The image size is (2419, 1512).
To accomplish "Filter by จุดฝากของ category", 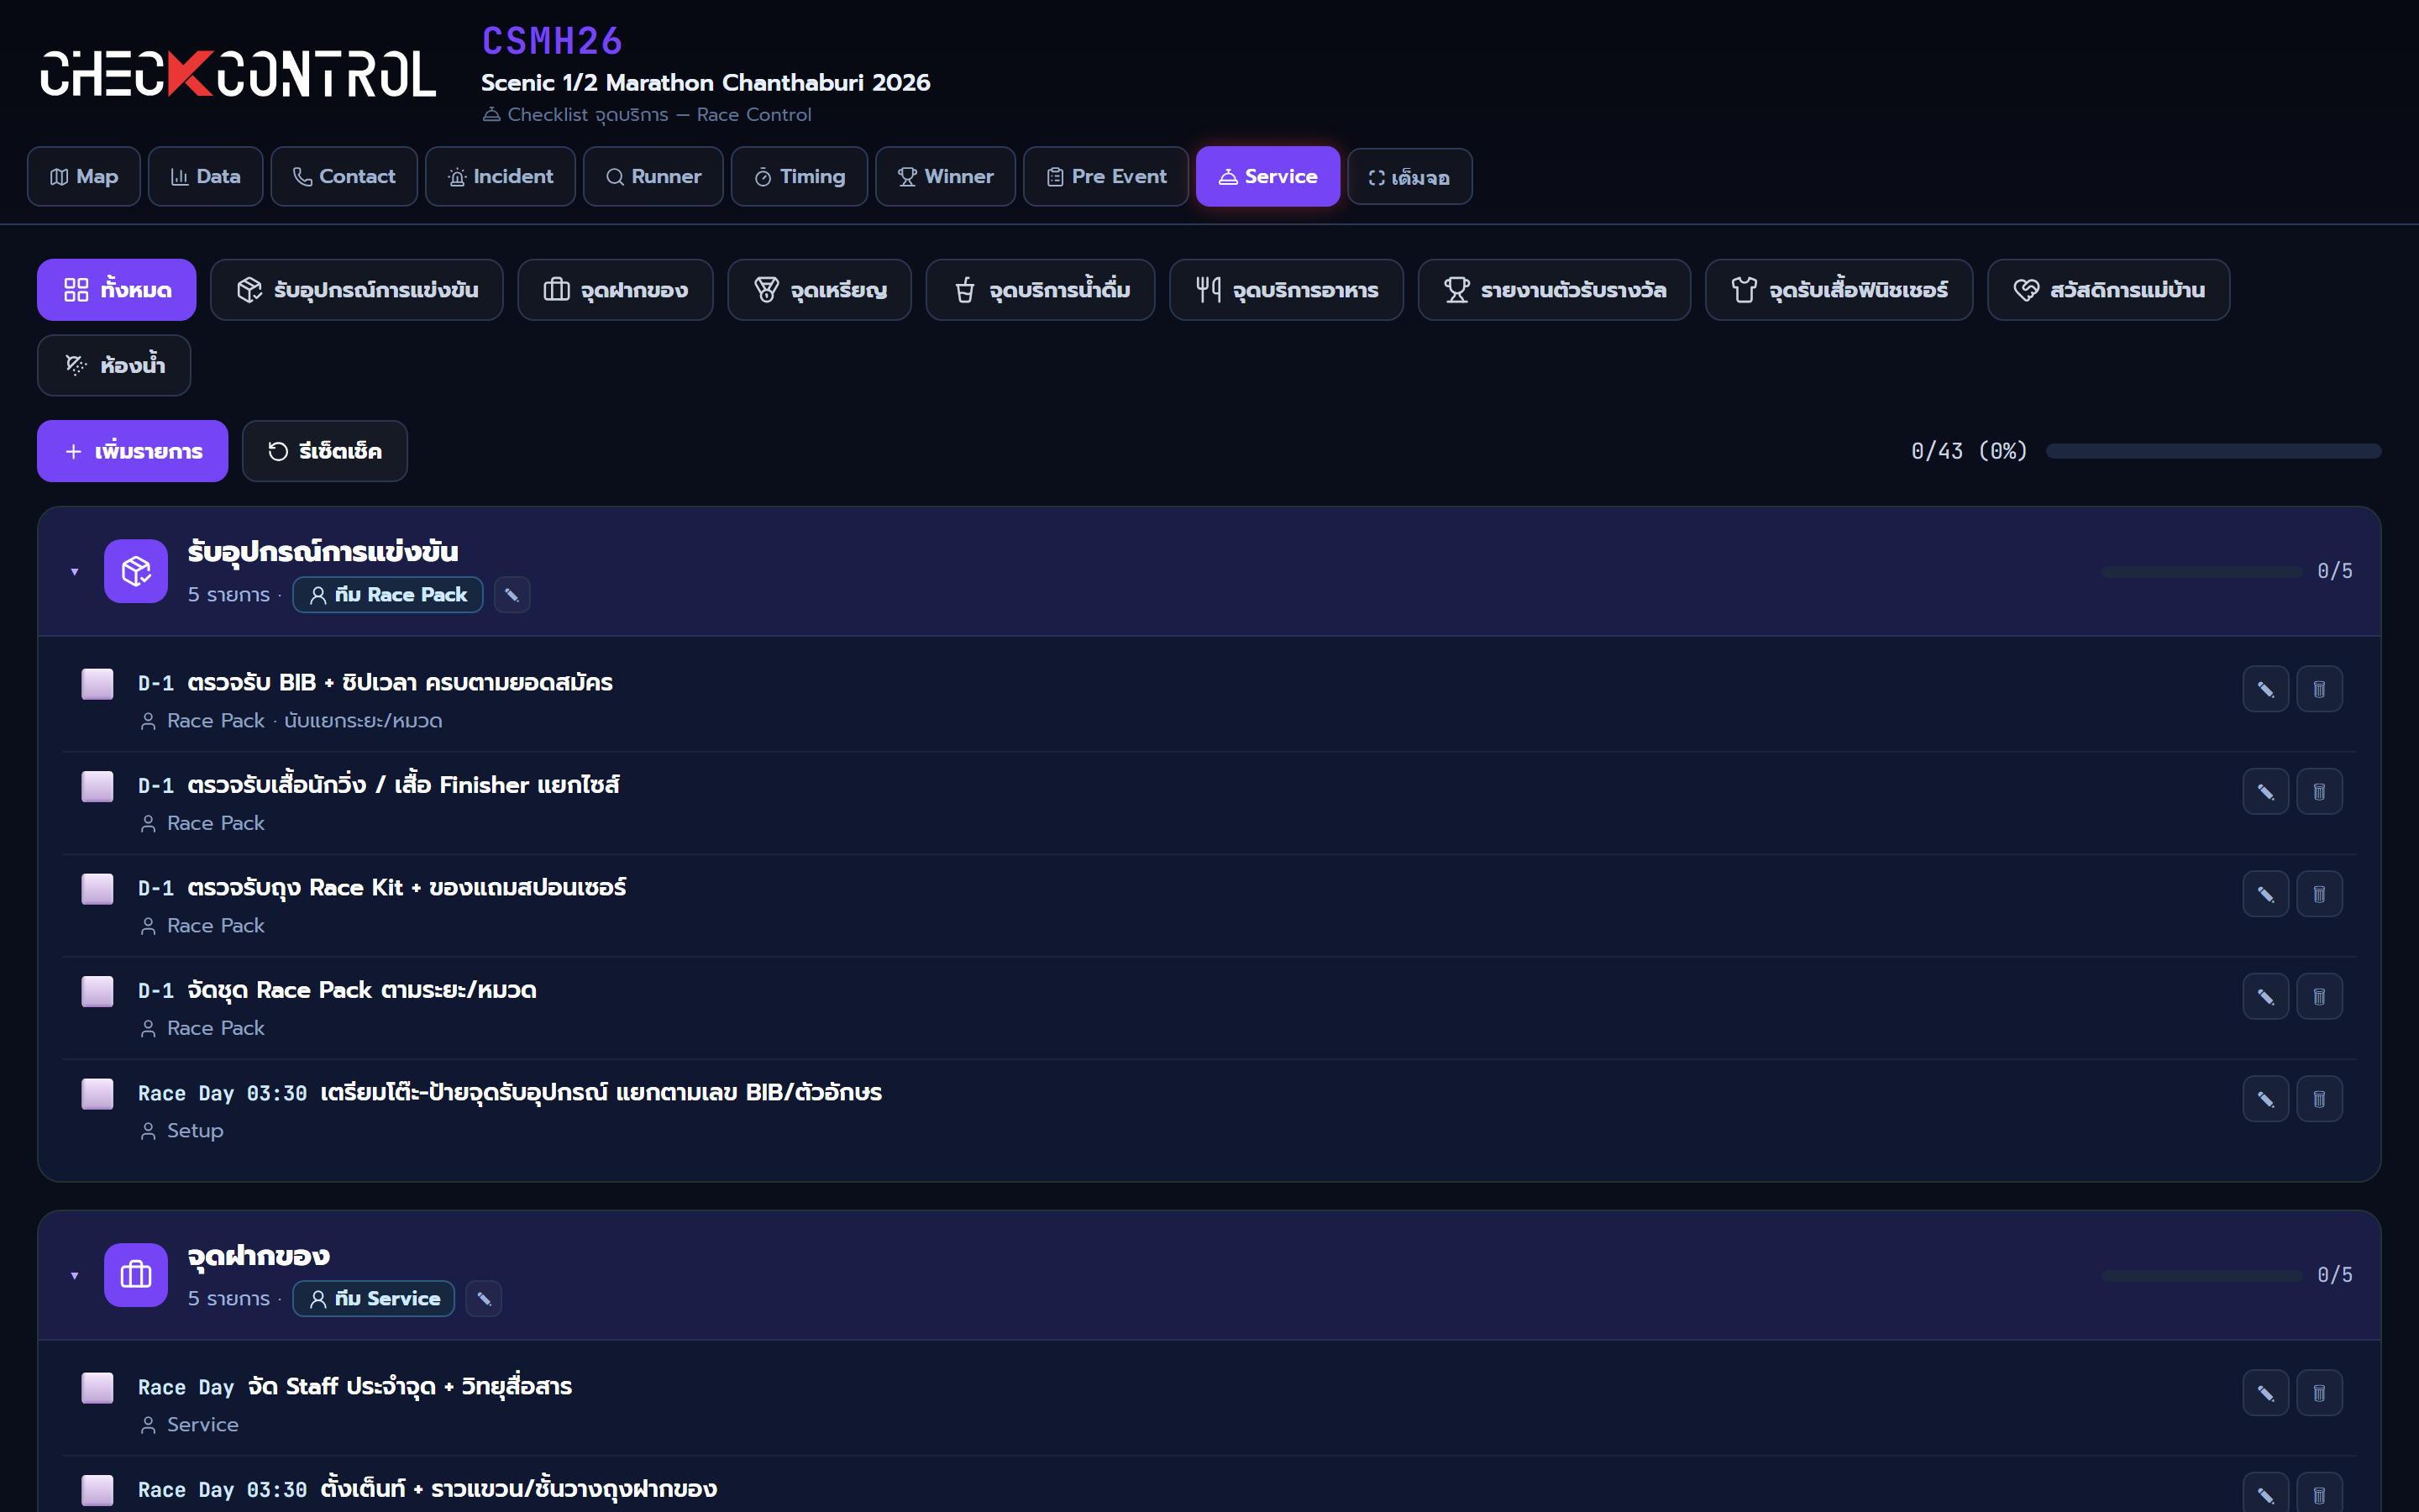I will 615,290.
